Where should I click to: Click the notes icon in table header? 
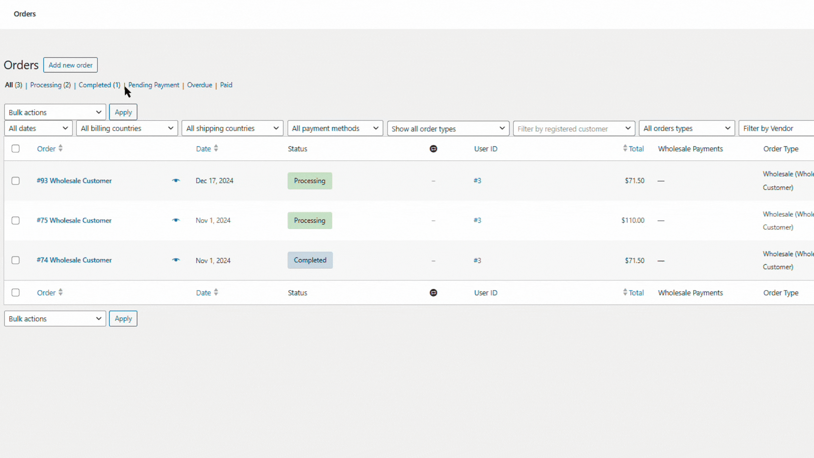tap(433, 149)
